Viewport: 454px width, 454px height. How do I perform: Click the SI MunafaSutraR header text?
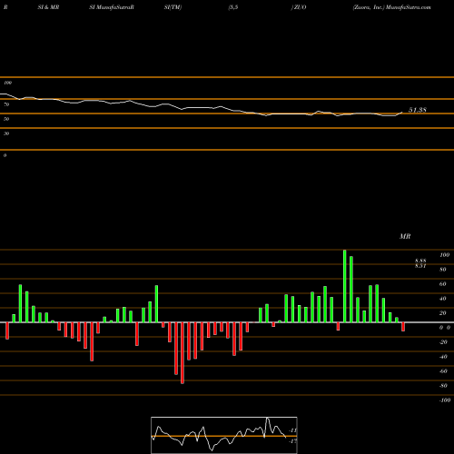pos(112,7)
